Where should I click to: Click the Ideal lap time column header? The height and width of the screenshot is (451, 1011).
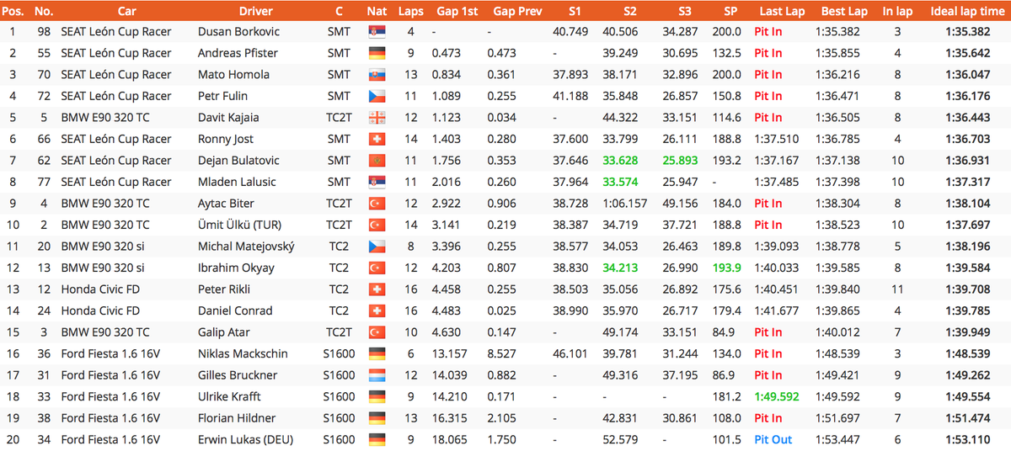pyautogui.click(x=967, y=11)
